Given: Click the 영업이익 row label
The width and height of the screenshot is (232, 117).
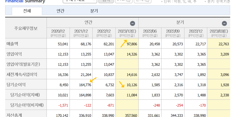Looking at the screenshot, I should [x=14, y=54].
